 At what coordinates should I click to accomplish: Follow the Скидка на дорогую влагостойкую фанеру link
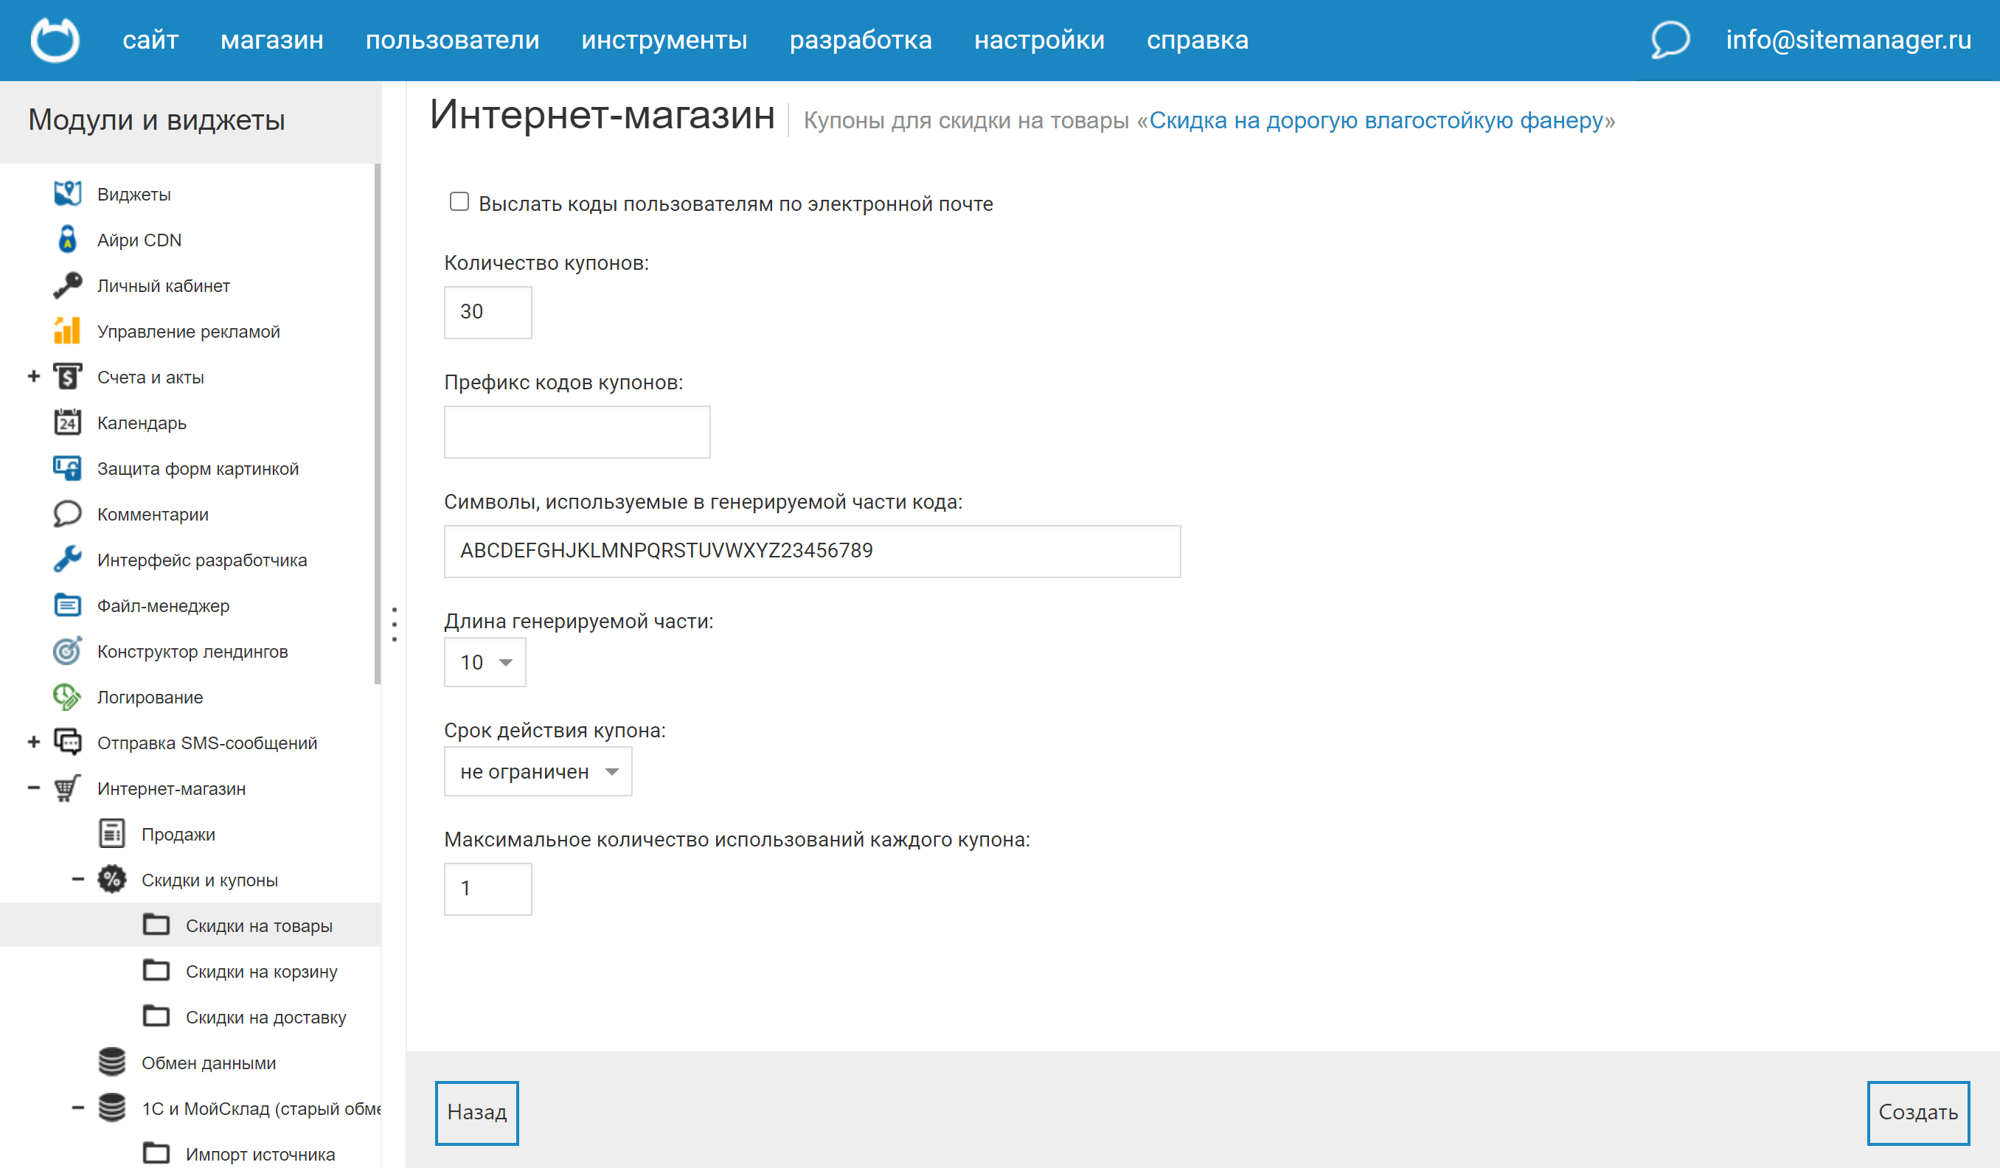click(x=1377, y=121)
